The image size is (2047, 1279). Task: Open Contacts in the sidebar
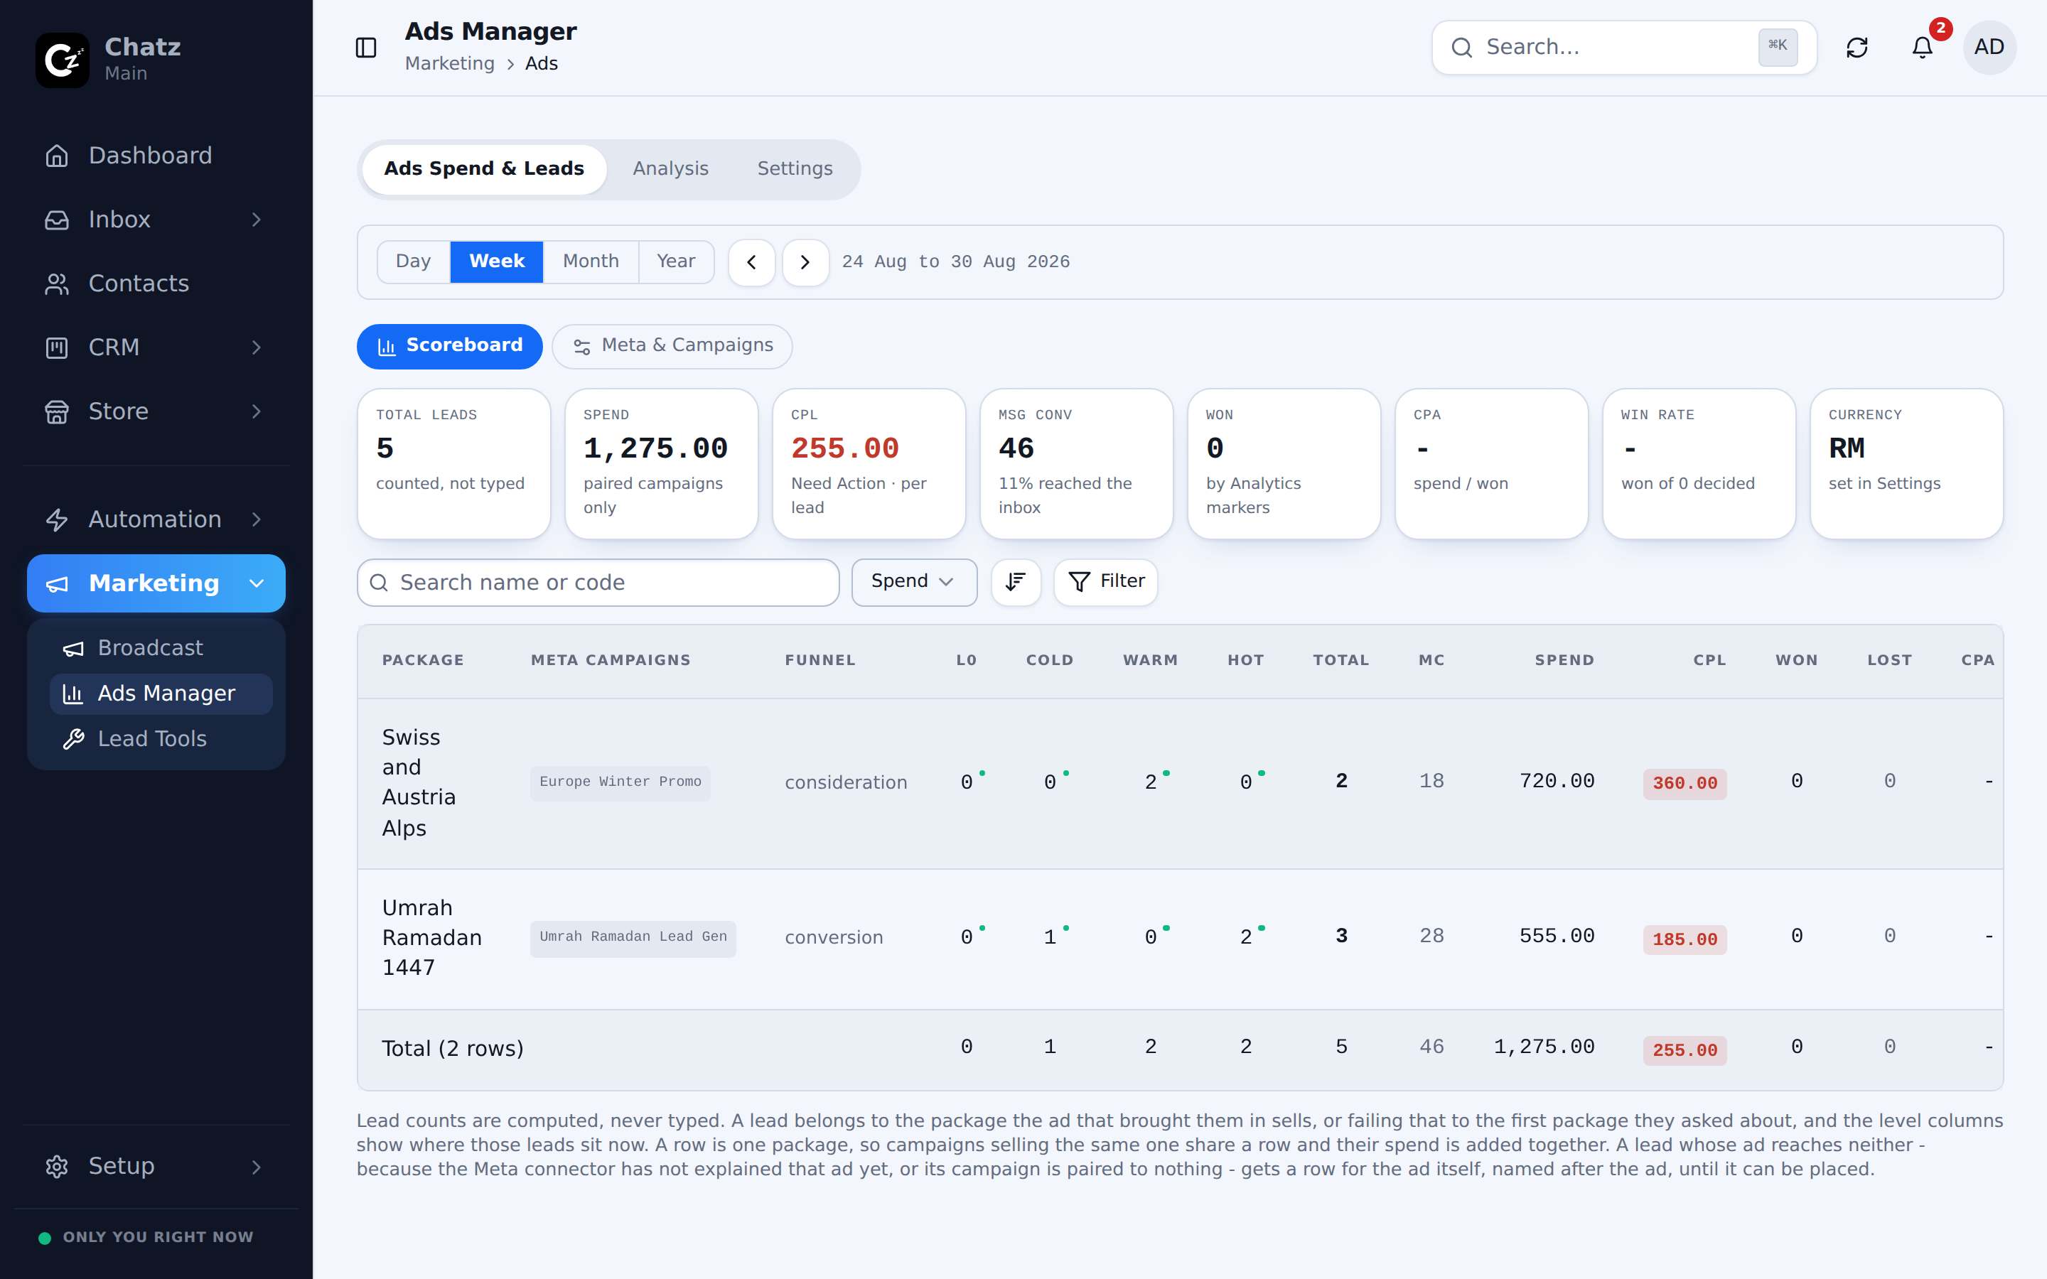point(156,284)
